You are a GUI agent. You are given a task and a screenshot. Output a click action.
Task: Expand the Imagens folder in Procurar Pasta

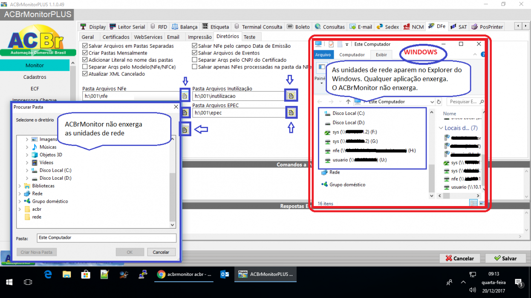tap(27, 139)
